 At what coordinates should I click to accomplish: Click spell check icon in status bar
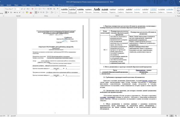pos(8,116)
